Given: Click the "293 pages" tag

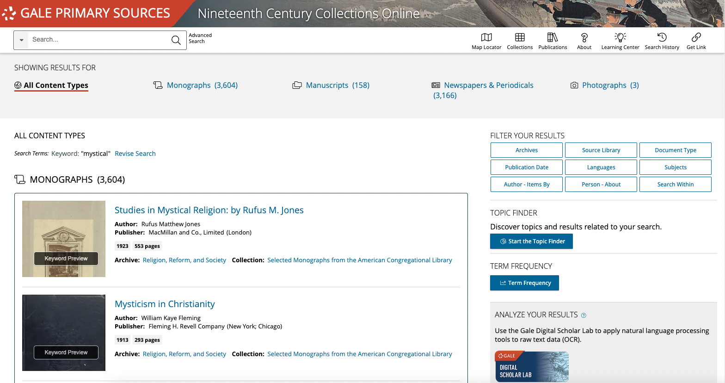Looking at the screenshot, I should pyautogui.click(x=147, y=340).
